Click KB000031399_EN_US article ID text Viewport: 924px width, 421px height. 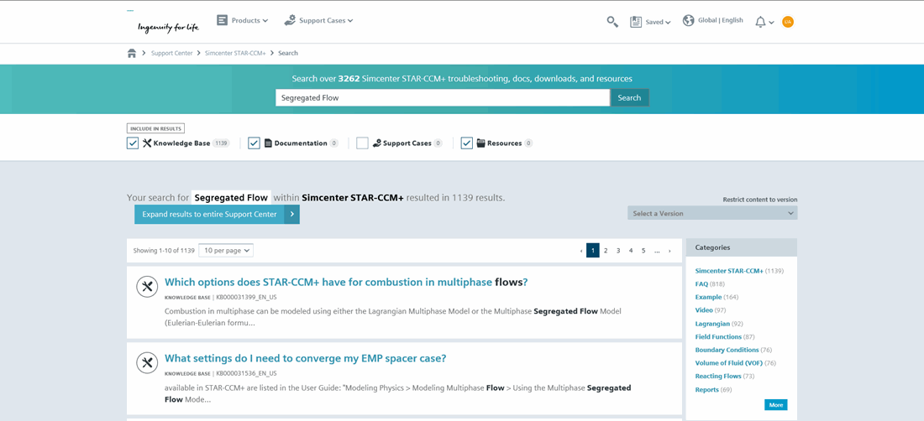click(246, 298)
